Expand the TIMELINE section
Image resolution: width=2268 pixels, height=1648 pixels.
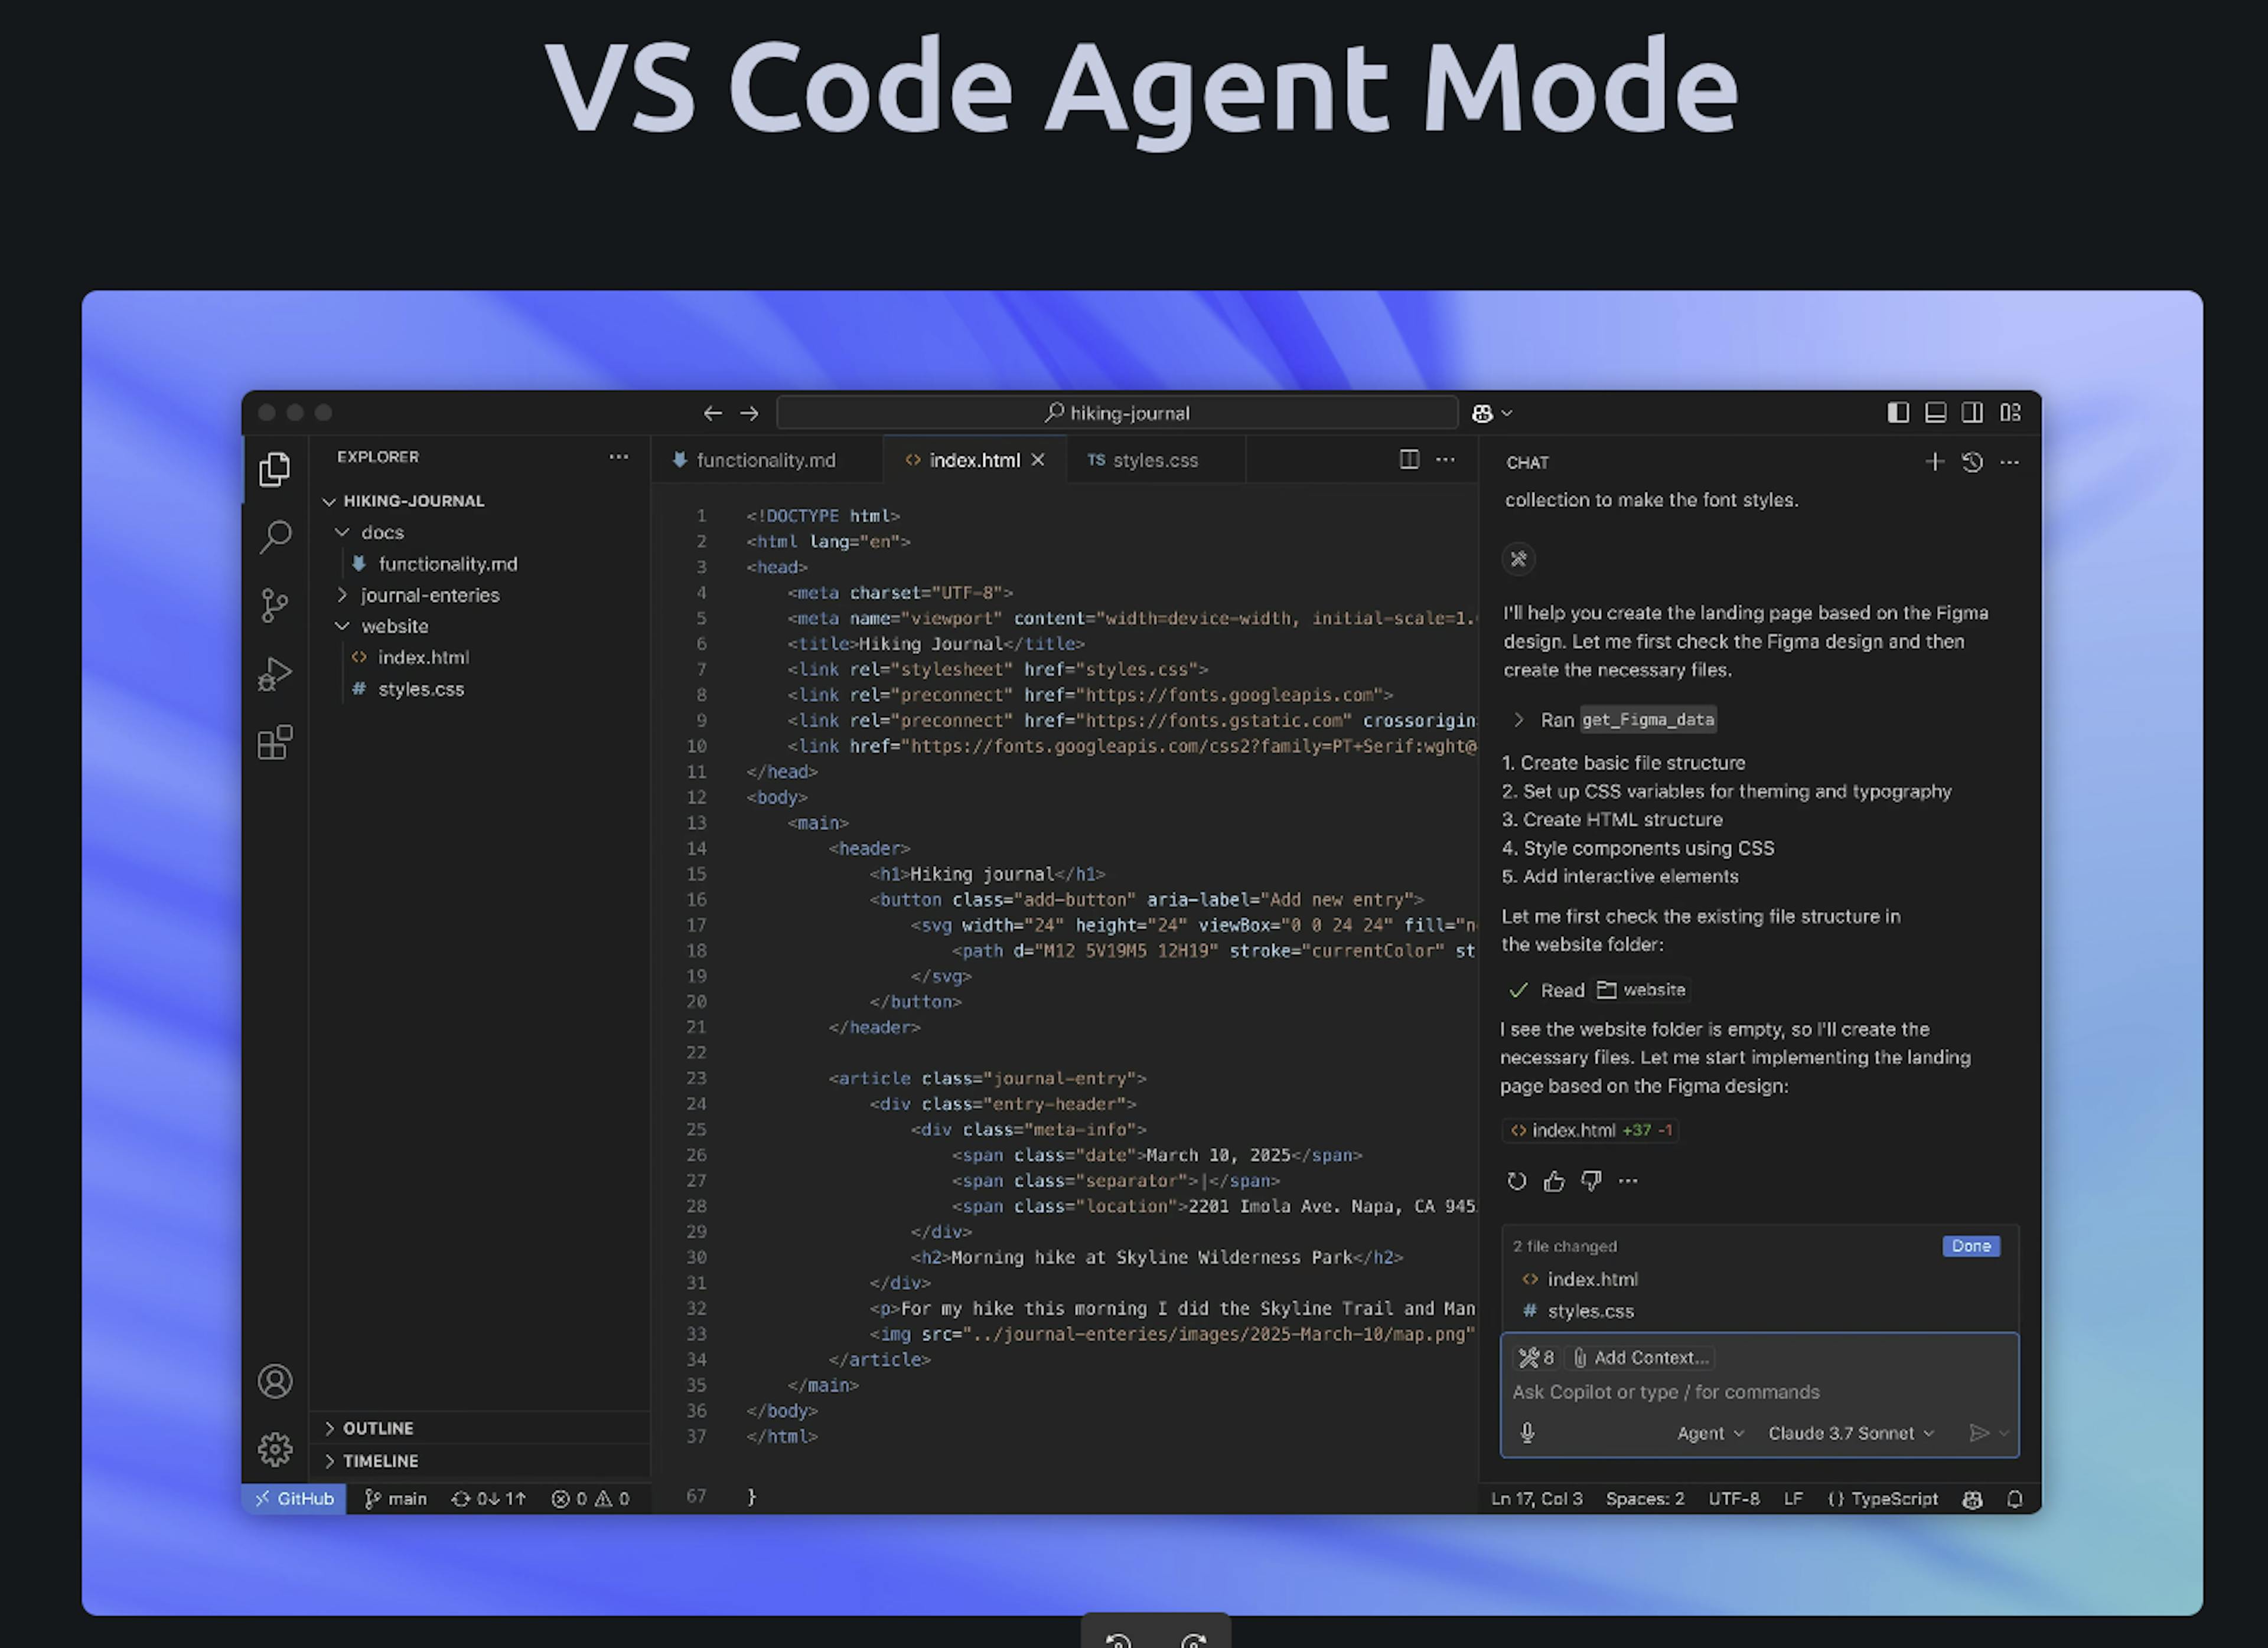380,1460
